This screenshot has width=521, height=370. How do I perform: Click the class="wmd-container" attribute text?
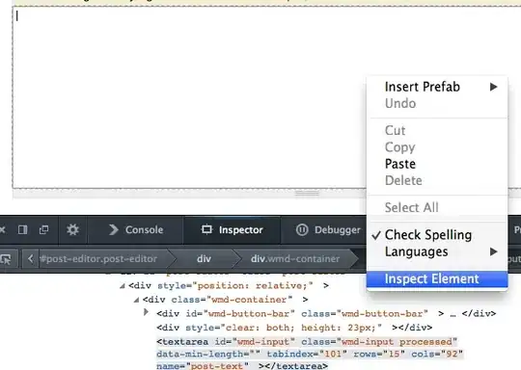pyautogui.click(x=232, y=300)
